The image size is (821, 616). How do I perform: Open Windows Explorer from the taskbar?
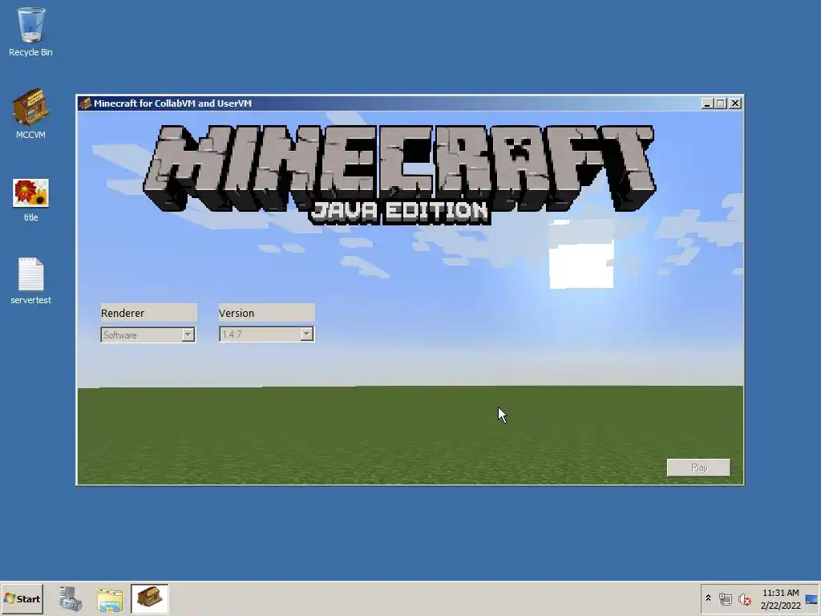(109, 598)
